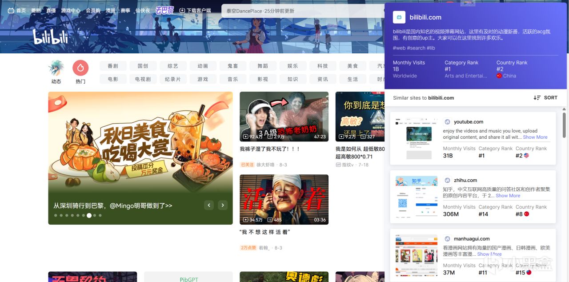569x282 pixels.
Task: Select the last carousel indicator dot
Action: pos(100,215)
